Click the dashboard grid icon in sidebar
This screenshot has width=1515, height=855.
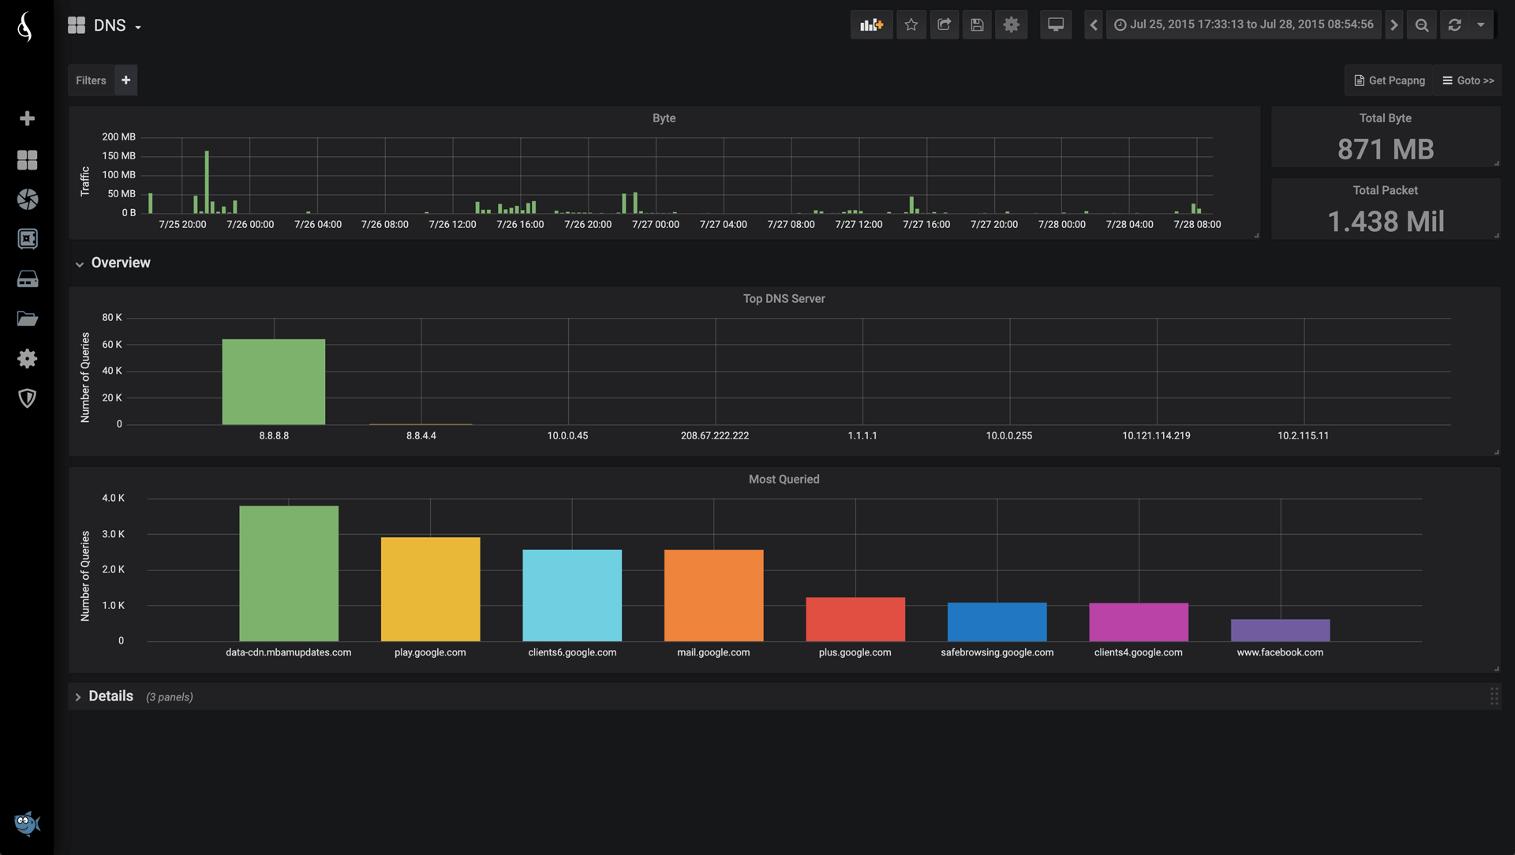[27, 159]
